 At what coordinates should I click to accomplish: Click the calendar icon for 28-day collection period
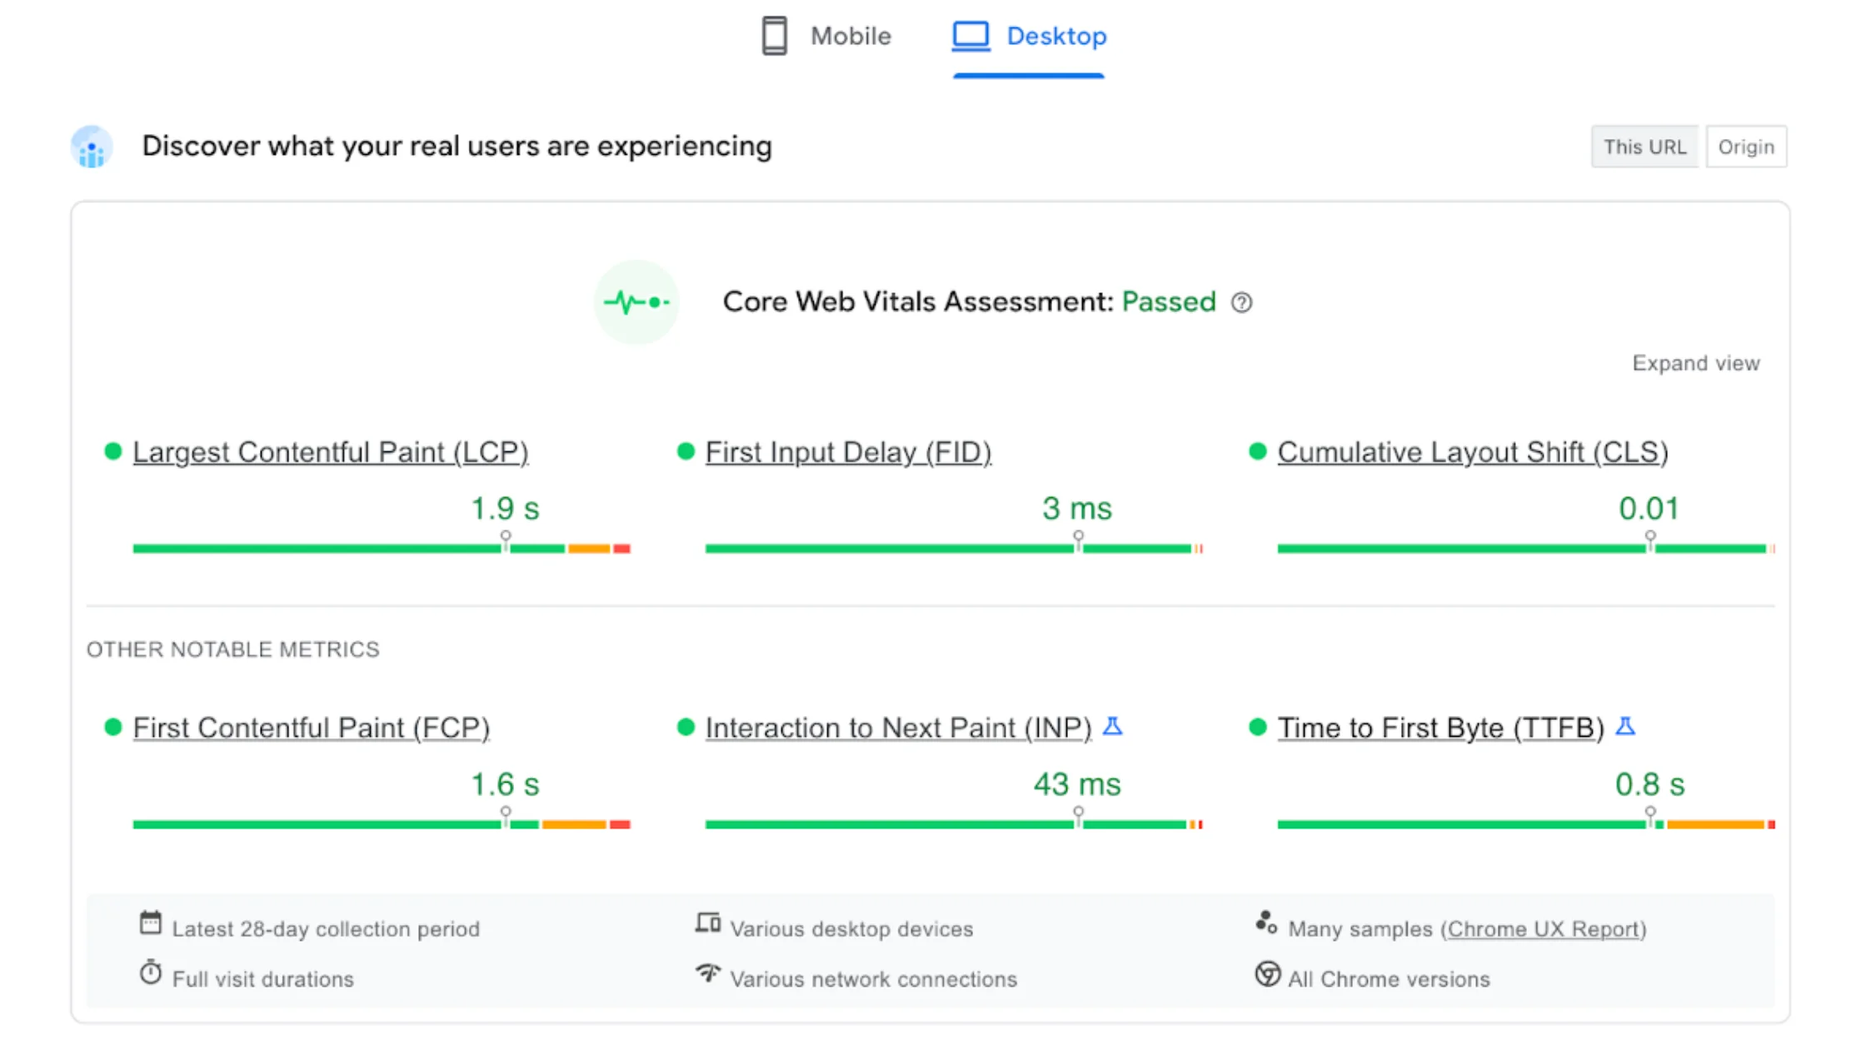tap(151, 923)
